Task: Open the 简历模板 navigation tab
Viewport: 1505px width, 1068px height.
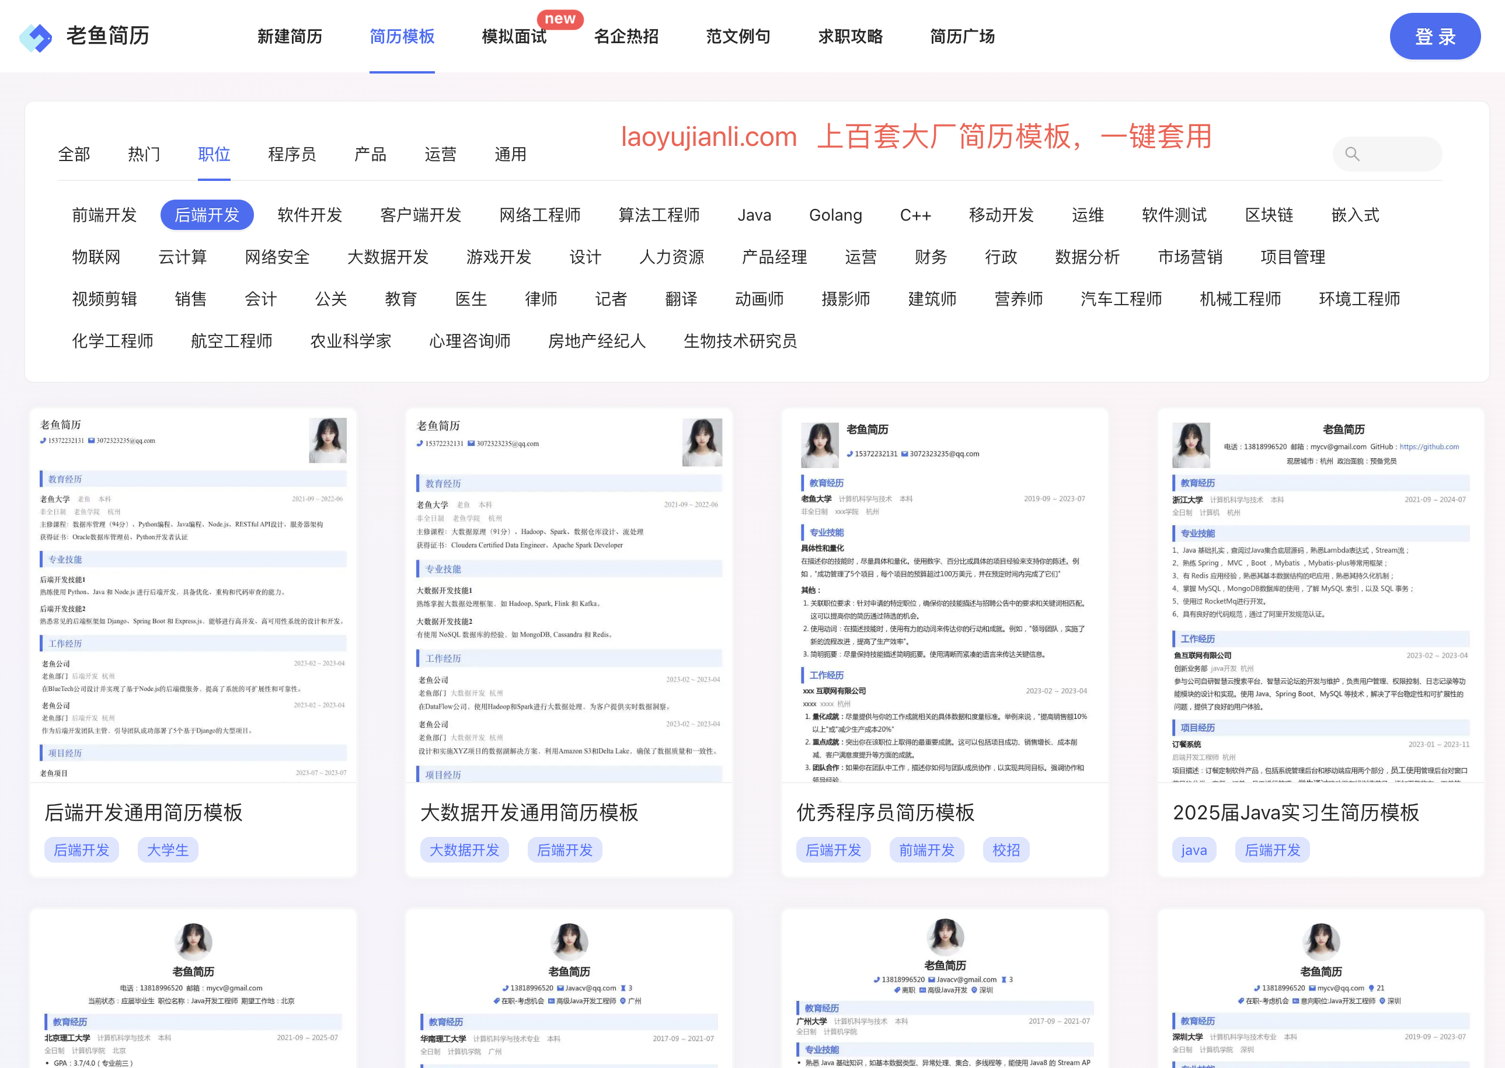Action: point(401,36)
